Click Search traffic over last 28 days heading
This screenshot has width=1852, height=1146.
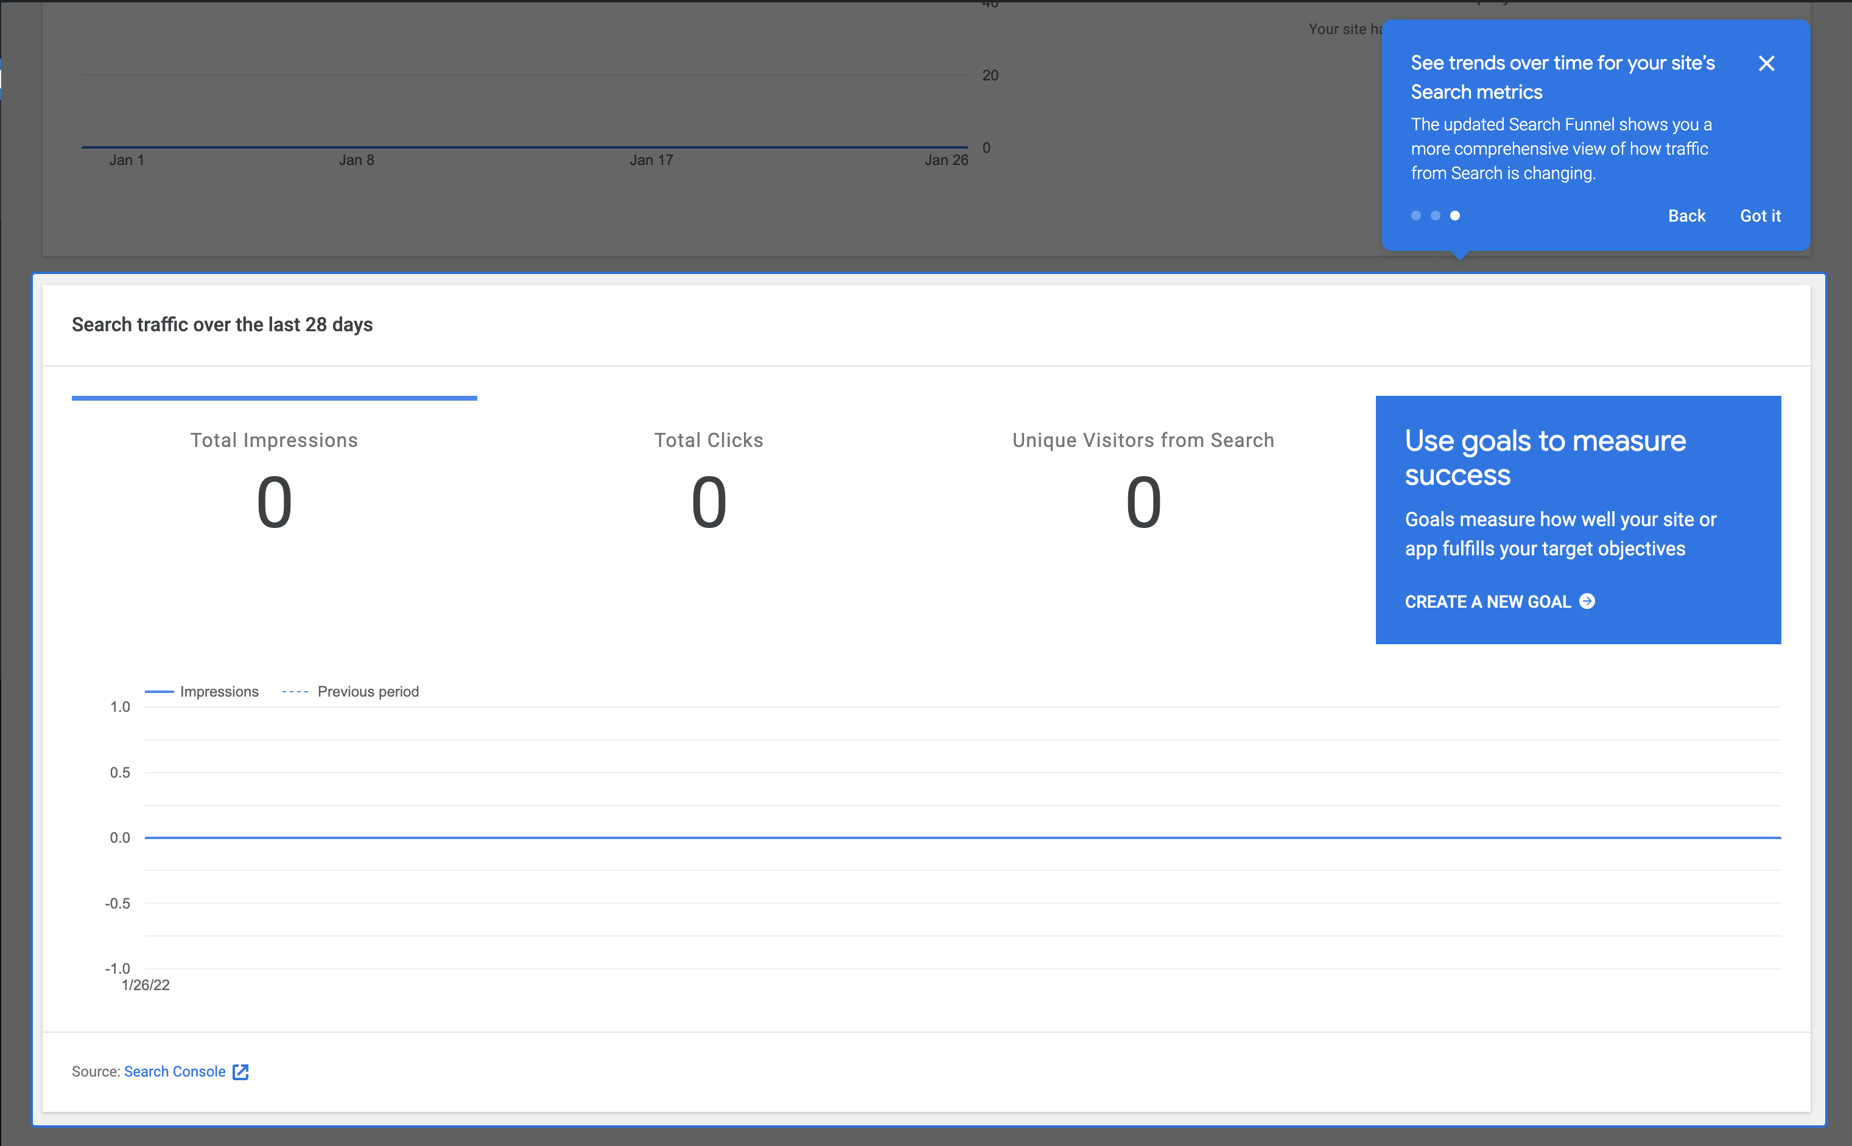point(222,325)
